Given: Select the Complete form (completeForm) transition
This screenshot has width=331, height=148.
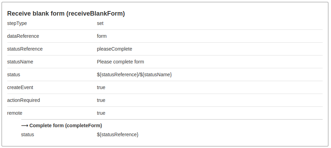Looking at the screenshot, I should [x=65, y=125].
